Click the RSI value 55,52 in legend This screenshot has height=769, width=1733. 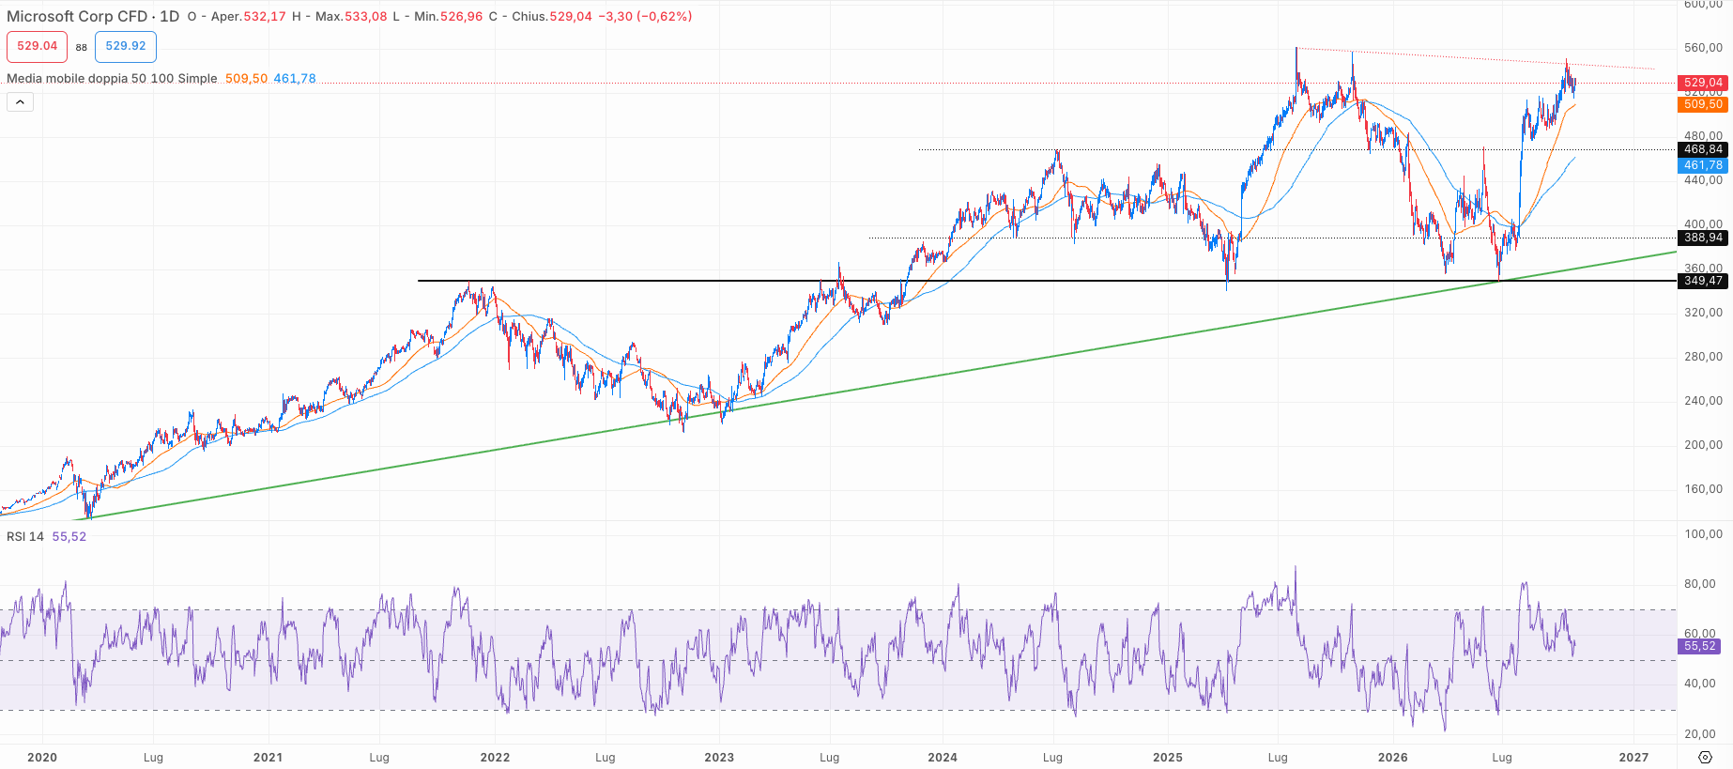[x=69, y=536]
